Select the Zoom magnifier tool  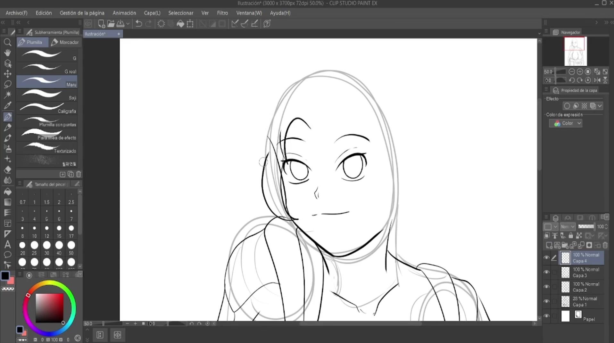point(7,42)
